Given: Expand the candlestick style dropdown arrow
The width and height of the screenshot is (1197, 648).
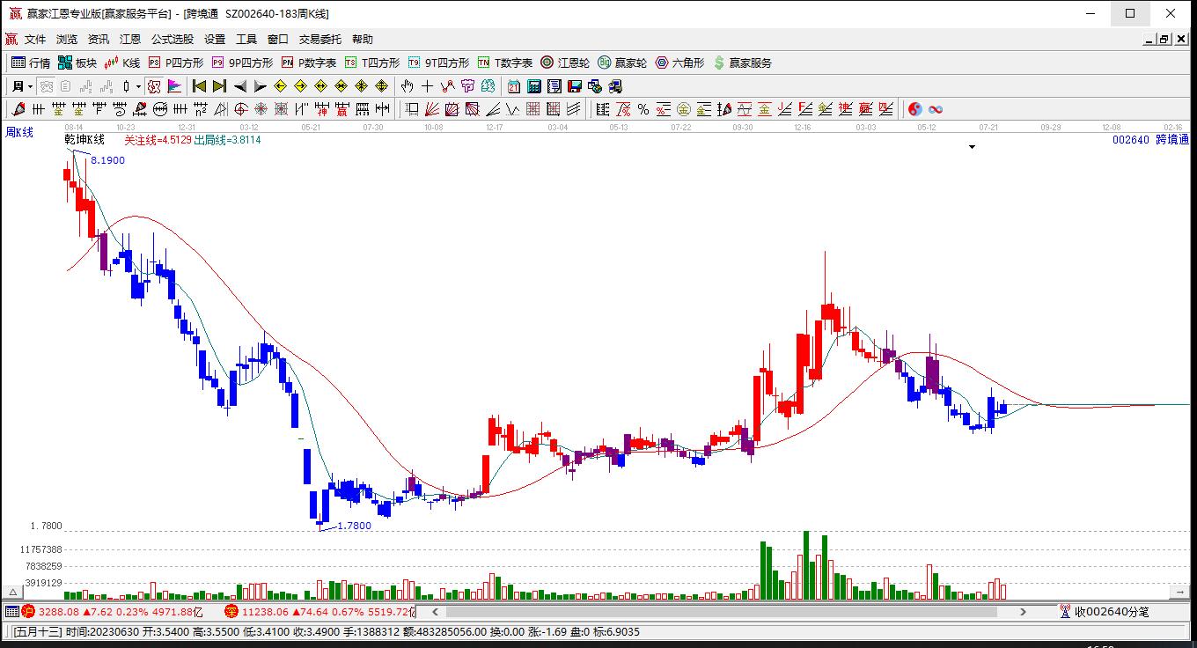Looking at the screenshot, I should coord(138,86).
